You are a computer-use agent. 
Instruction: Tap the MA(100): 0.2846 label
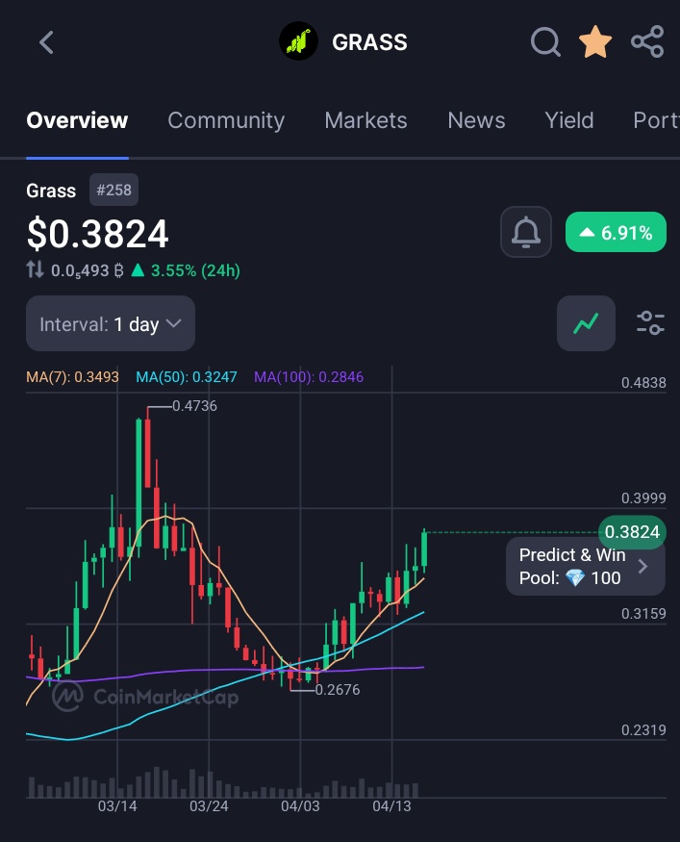coord(309,377)
